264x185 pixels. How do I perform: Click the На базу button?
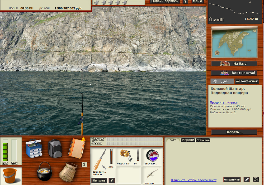pos(234,64)
